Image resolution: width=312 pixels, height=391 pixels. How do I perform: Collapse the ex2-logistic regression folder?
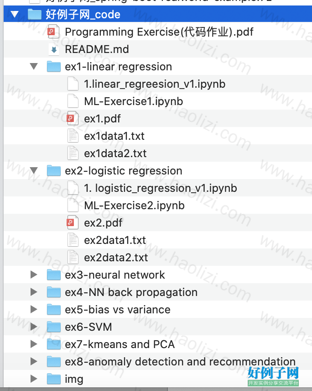click(x=34, y=171)
